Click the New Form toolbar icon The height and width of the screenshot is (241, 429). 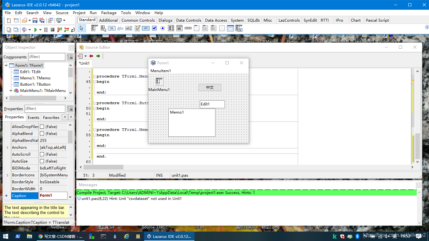pos(16,20)
